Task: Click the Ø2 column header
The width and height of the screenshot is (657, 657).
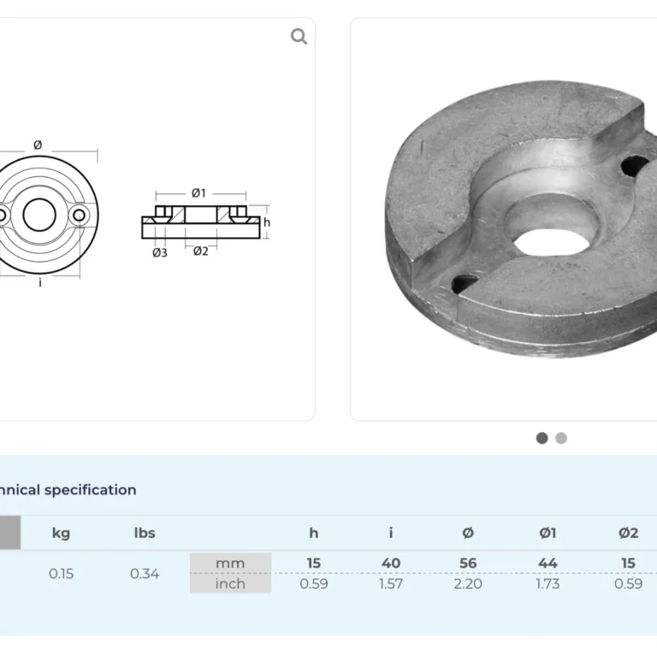Action: point(628,533)
